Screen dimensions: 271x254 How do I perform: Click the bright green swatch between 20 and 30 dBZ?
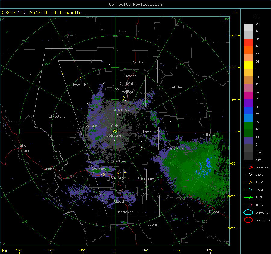point(248,126)
